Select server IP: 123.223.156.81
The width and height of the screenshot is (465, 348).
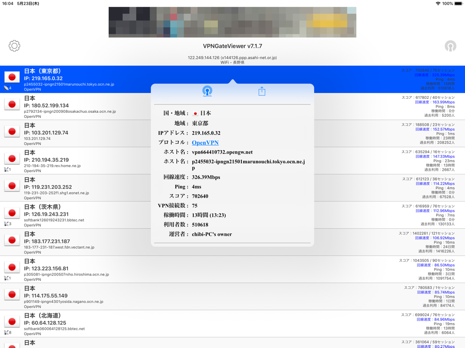46,269
